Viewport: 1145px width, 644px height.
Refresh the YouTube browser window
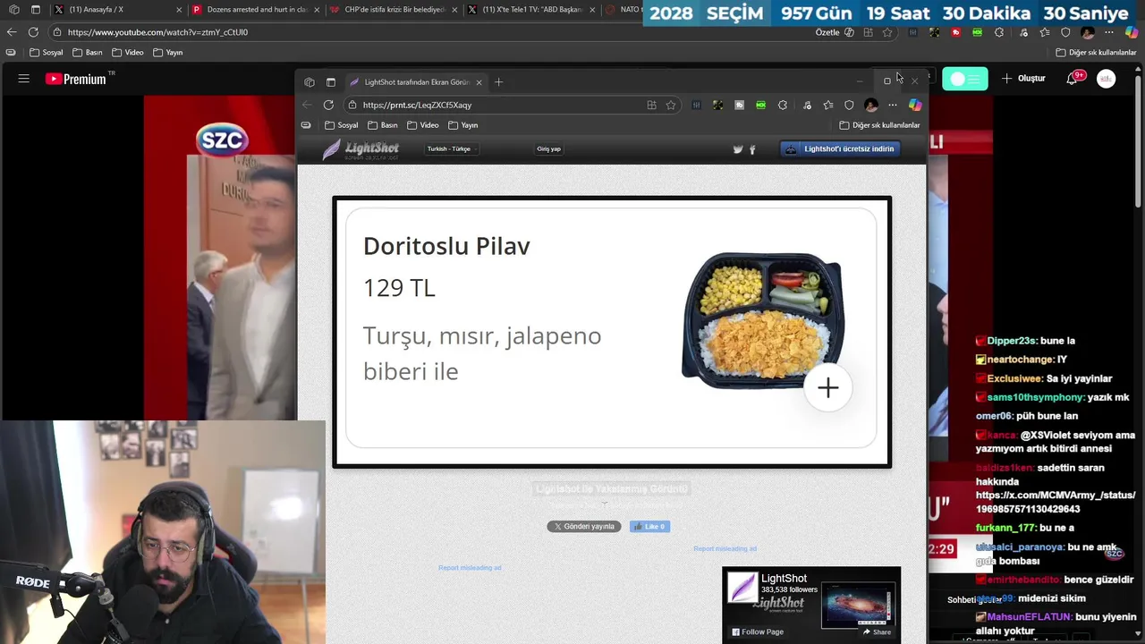33,32
